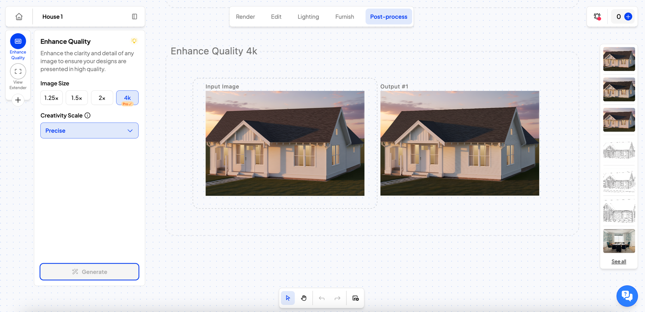Open the notifications bell
The width and height of the screenshot is (645, 312).
click(x=597, y=17)
